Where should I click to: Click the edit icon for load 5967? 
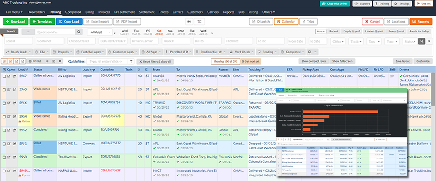(x=9, y=76)
